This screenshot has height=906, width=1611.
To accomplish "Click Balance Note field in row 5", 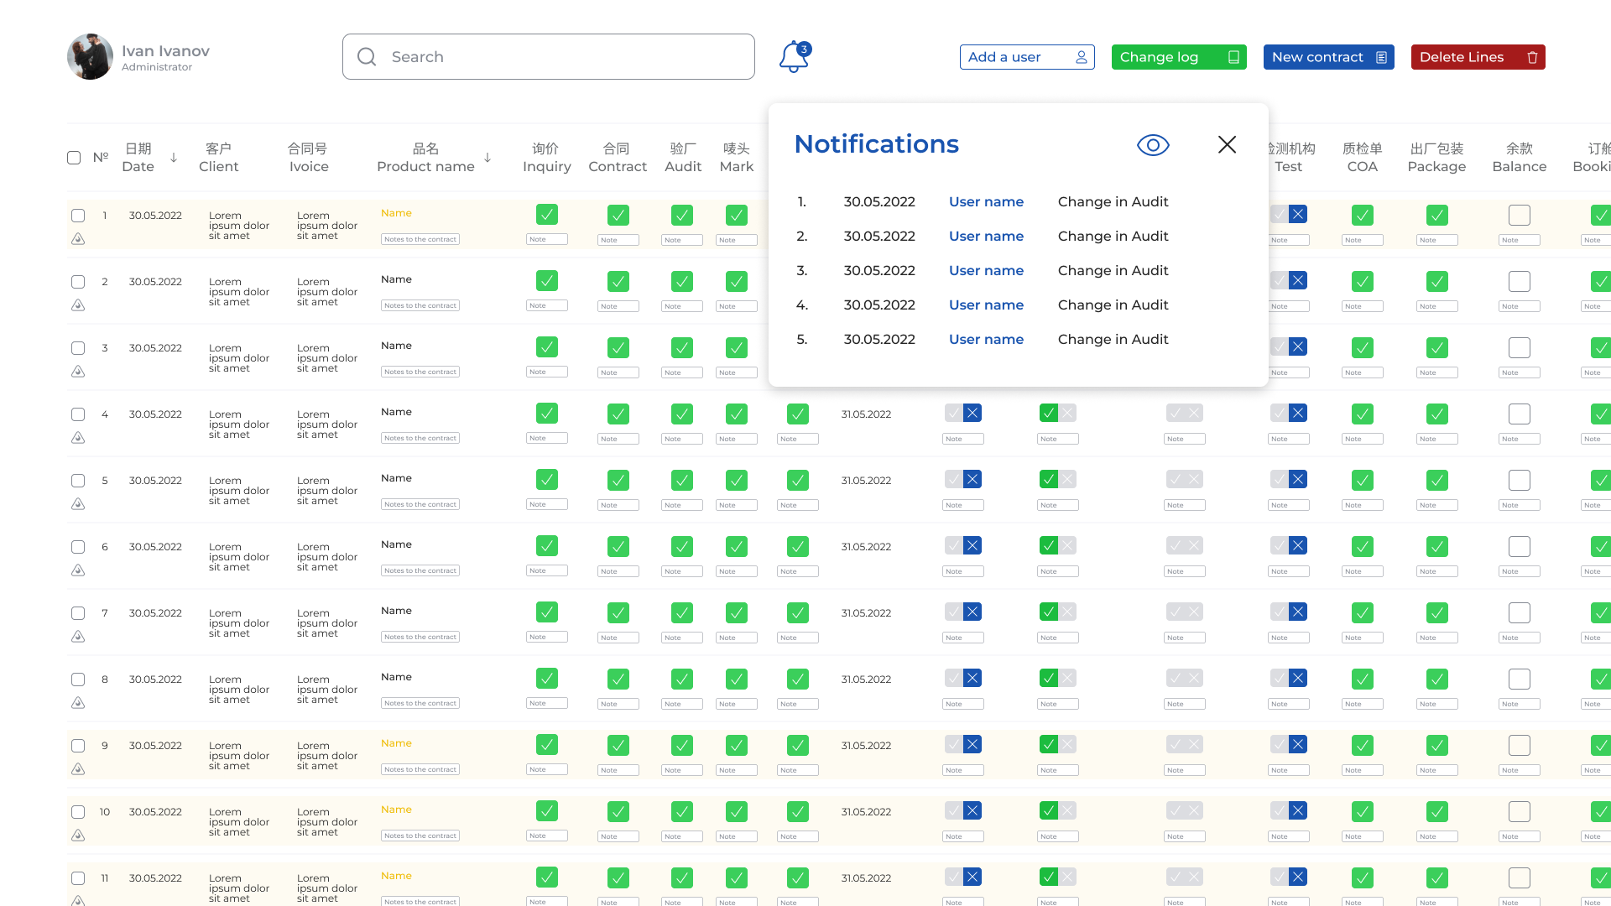I will [1520, 505].
